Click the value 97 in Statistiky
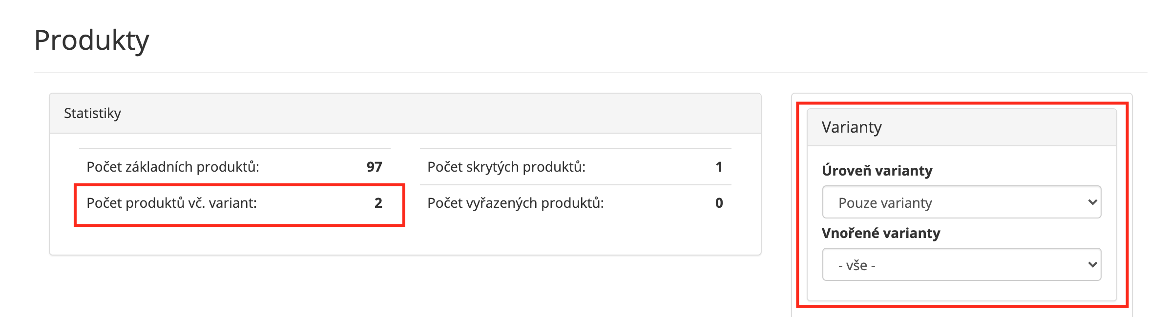This screenshot has width=1169, height=317. [374, 167]
